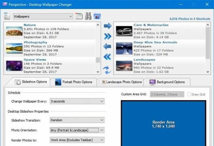The height and width of the screenshot is (146, 214).
Task: Minimize the Perspective window
Action: (181, 4)
